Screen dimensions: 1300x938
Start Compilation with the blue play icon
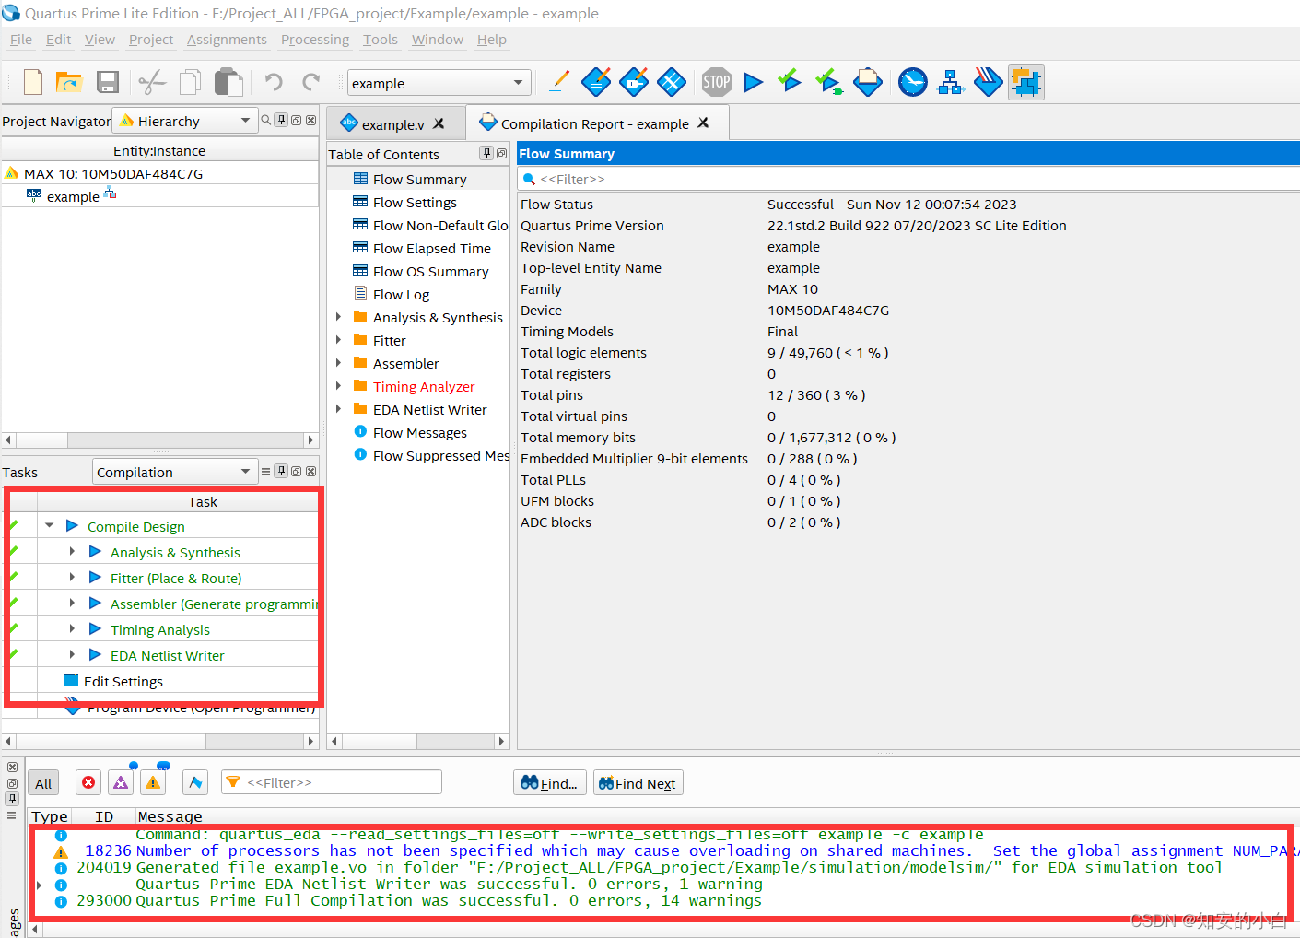754,82
